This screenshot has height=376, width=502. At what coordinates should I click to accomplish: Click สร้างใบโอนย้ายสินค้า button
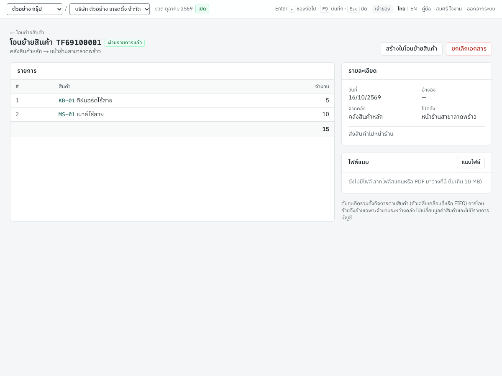pyautogui.click(x=412, y=49)
